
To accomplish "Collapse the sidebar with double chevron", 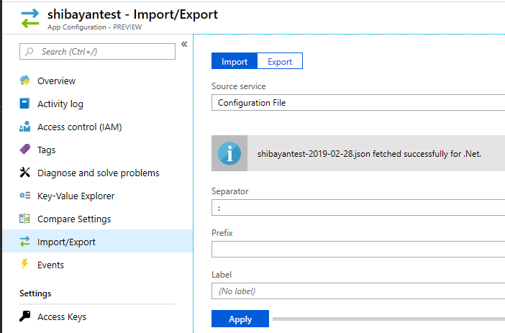I will (x=184, y=44).
